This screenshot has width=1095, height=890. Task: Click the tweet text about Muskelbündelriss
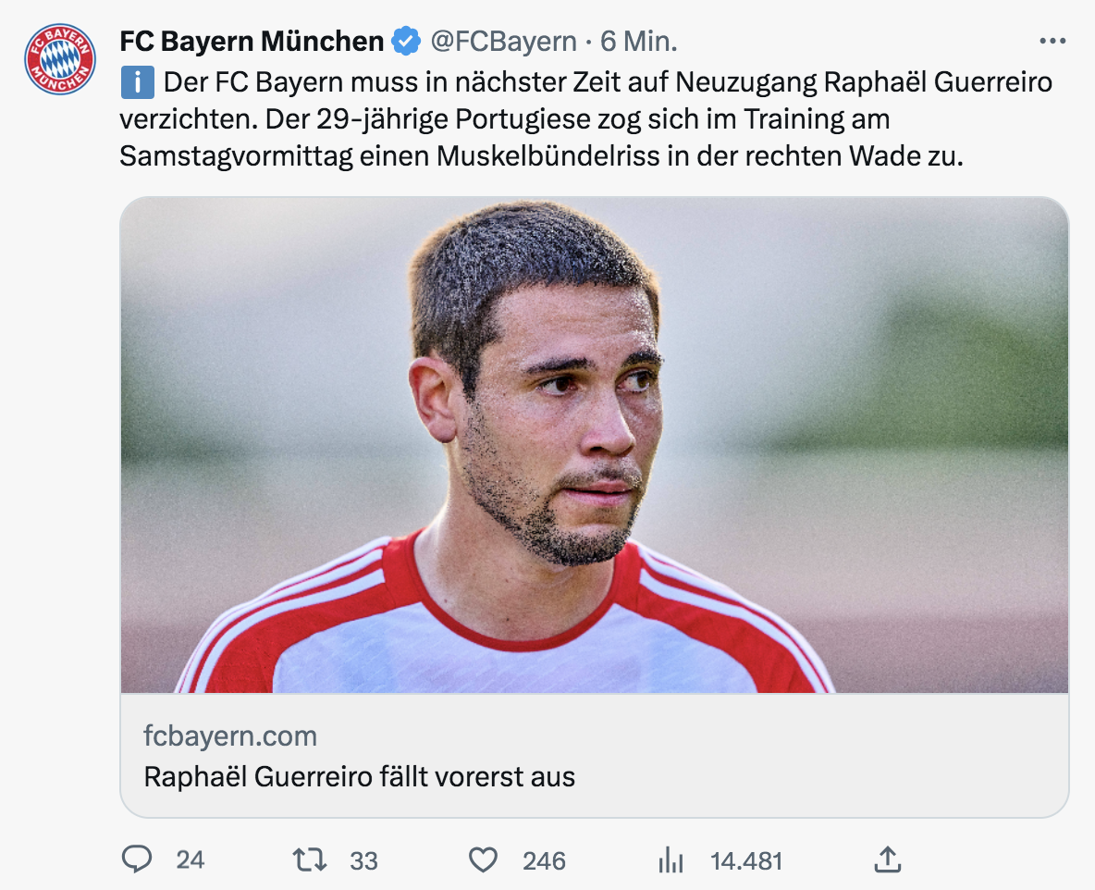point(541,155)
